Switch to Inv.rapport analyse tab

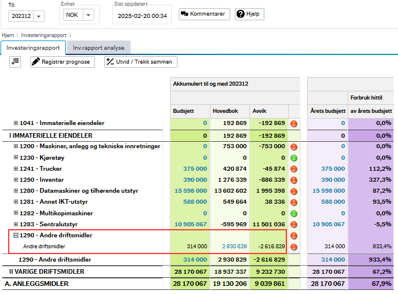[x=99, y=47]
